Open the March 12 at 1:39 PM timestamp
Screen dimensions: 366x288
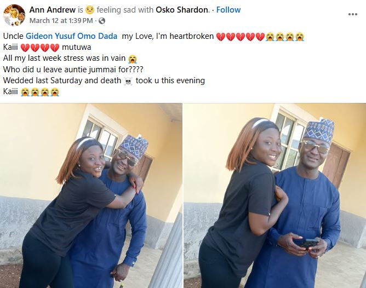pyautogui.click(x=61, y=21)
